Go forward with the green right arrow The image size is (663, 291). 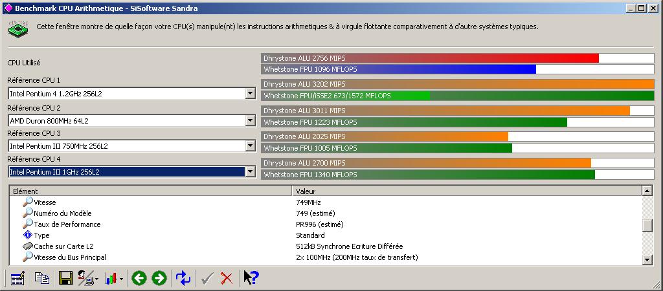159,278
